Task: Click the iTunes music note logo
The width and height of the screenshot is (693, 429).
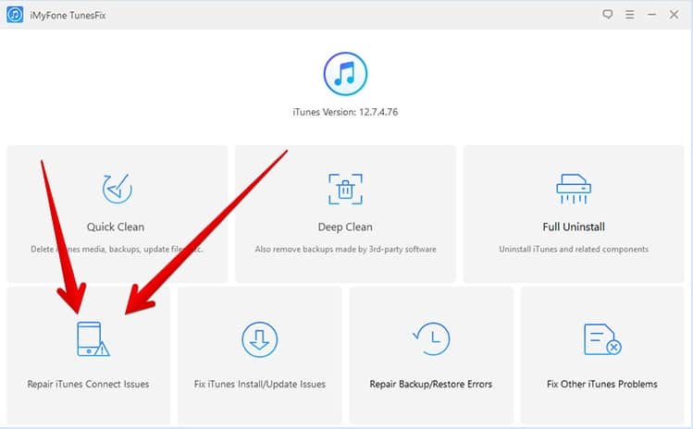Action: (x=345, y=74)
